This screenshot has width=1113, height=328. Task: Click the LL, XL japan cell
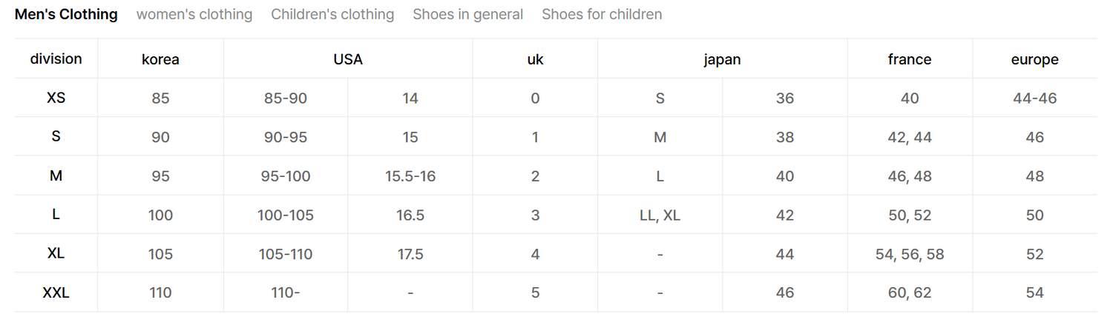click(660, 215)
